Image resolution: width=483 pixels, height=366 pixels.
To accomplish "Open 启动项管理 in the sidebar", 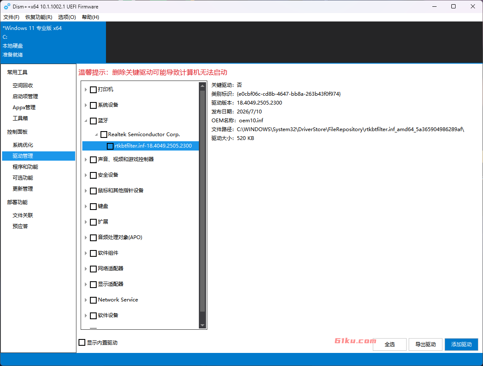I will pos(25,97).
